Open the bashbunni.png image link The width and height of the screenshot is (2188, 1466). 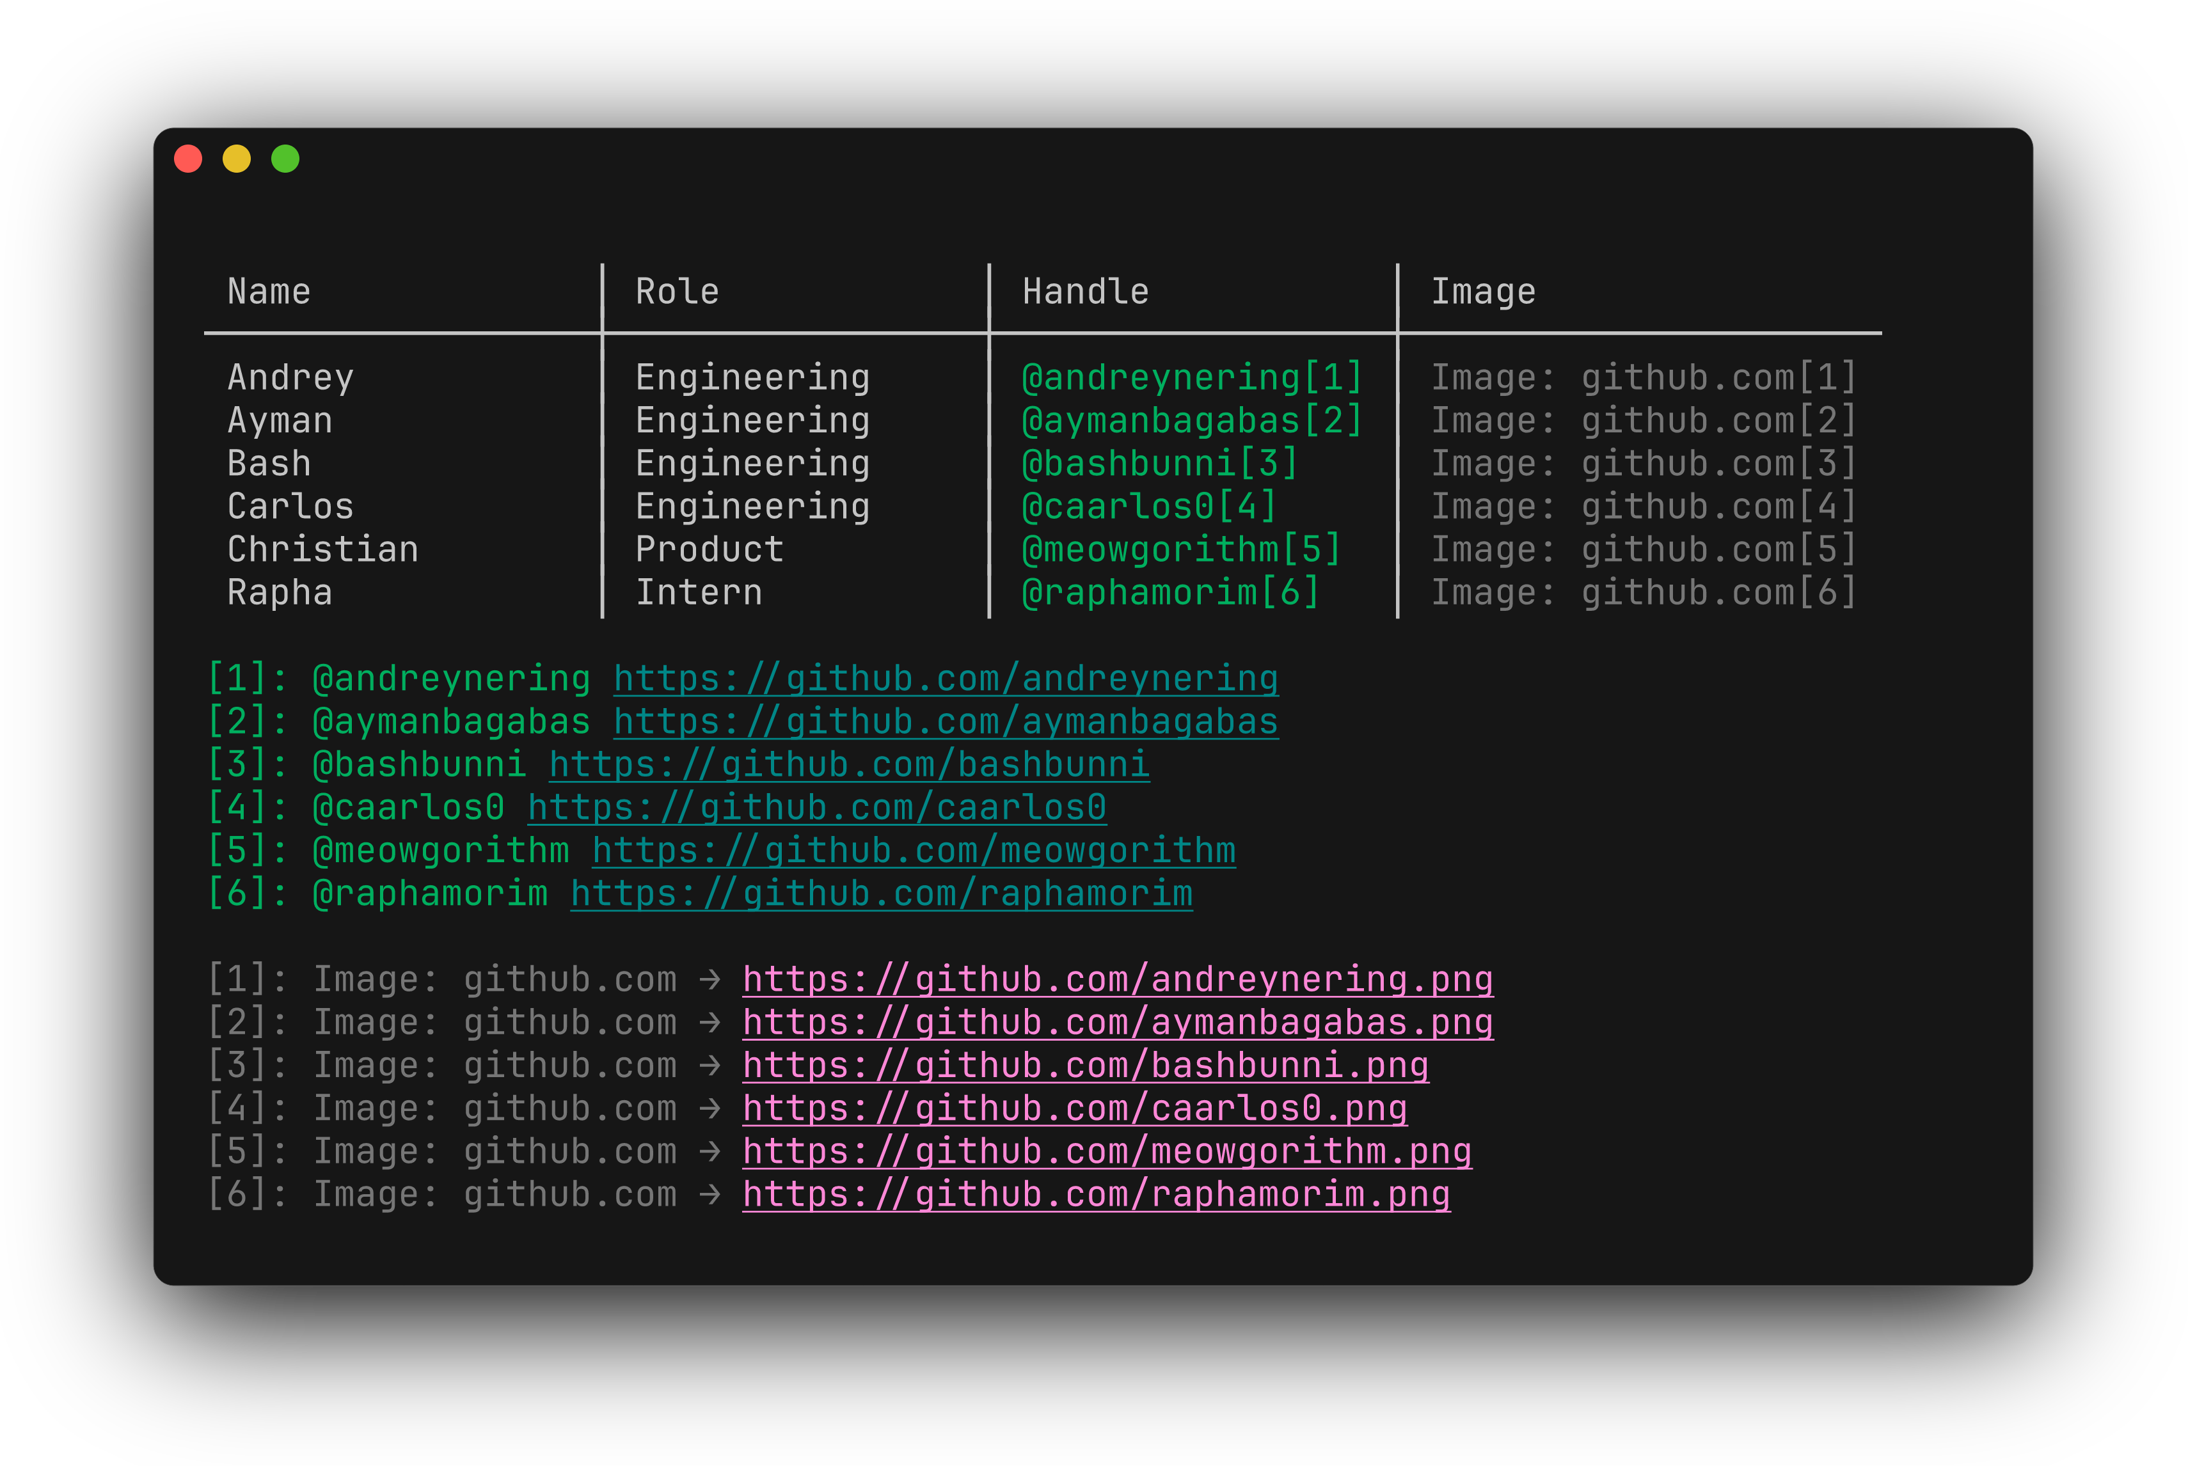coord(1086,1066)
